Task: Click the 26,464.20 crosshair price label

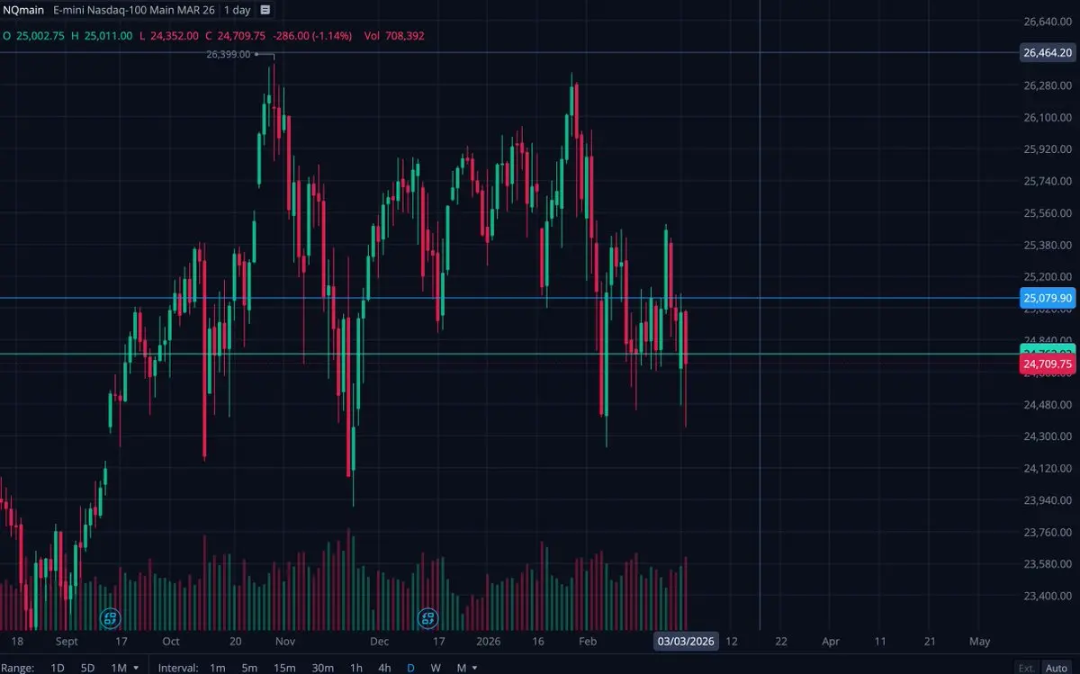Action: pos(1048,53)
